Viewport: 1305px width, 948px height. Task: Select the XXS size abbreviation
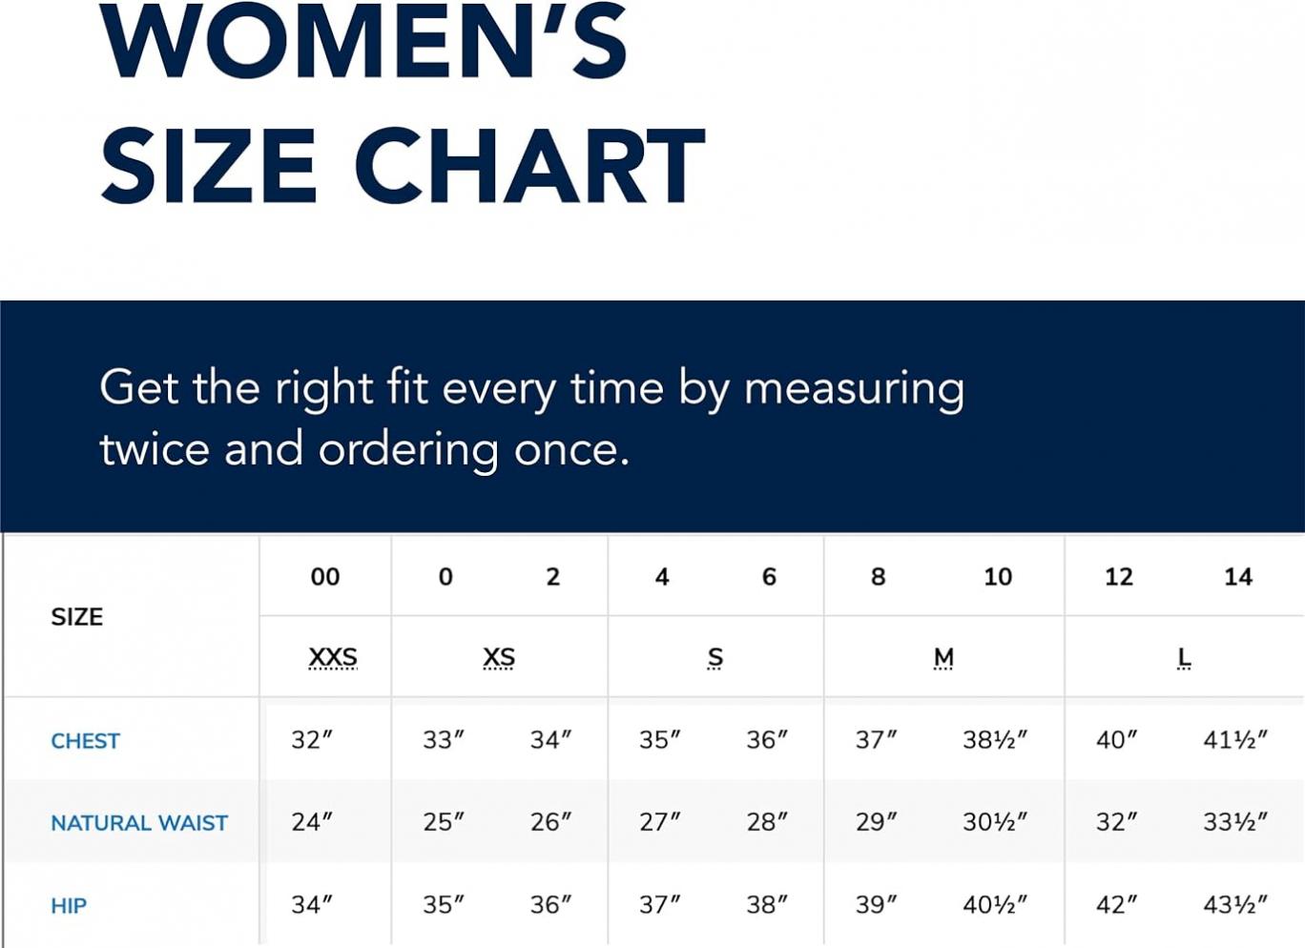[x=333, y=658]
